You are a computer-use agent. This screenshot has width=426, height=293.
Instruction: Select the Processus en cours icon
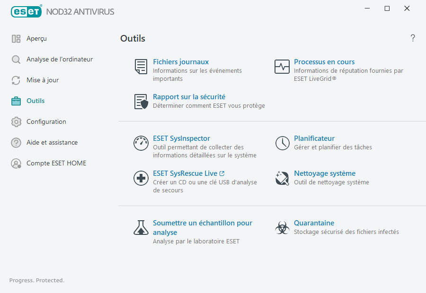pos(282,67)
